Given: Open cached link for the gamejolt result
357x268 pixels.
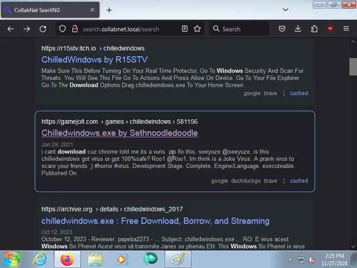Looking at the screenshot, I should [x=299, y=181].
